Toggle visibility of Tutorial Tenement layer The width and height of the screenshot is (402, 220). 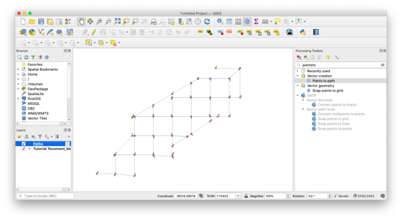(x=23, y=149)
